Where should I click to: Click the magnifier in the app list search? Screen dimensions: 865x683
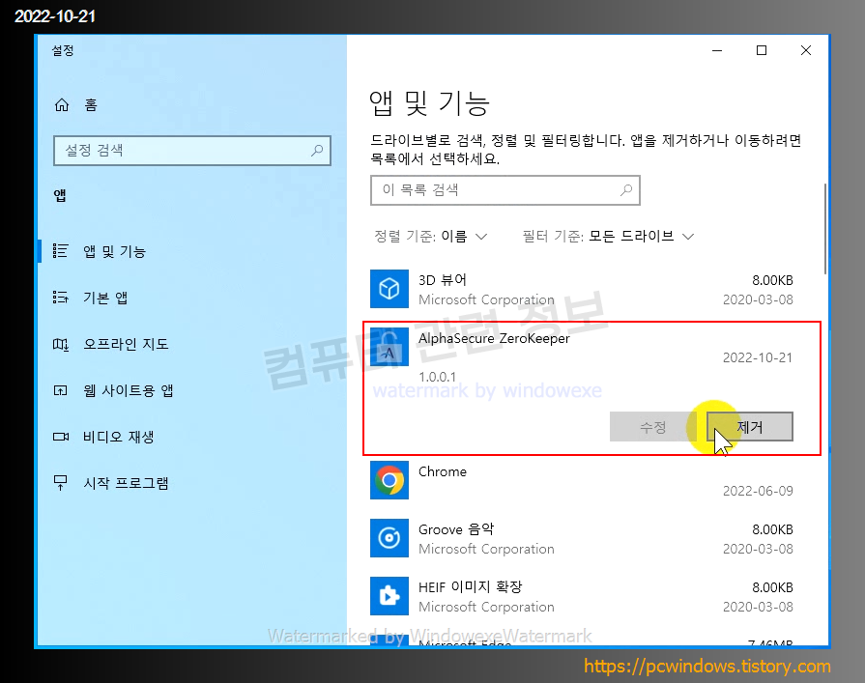[626, 190]
